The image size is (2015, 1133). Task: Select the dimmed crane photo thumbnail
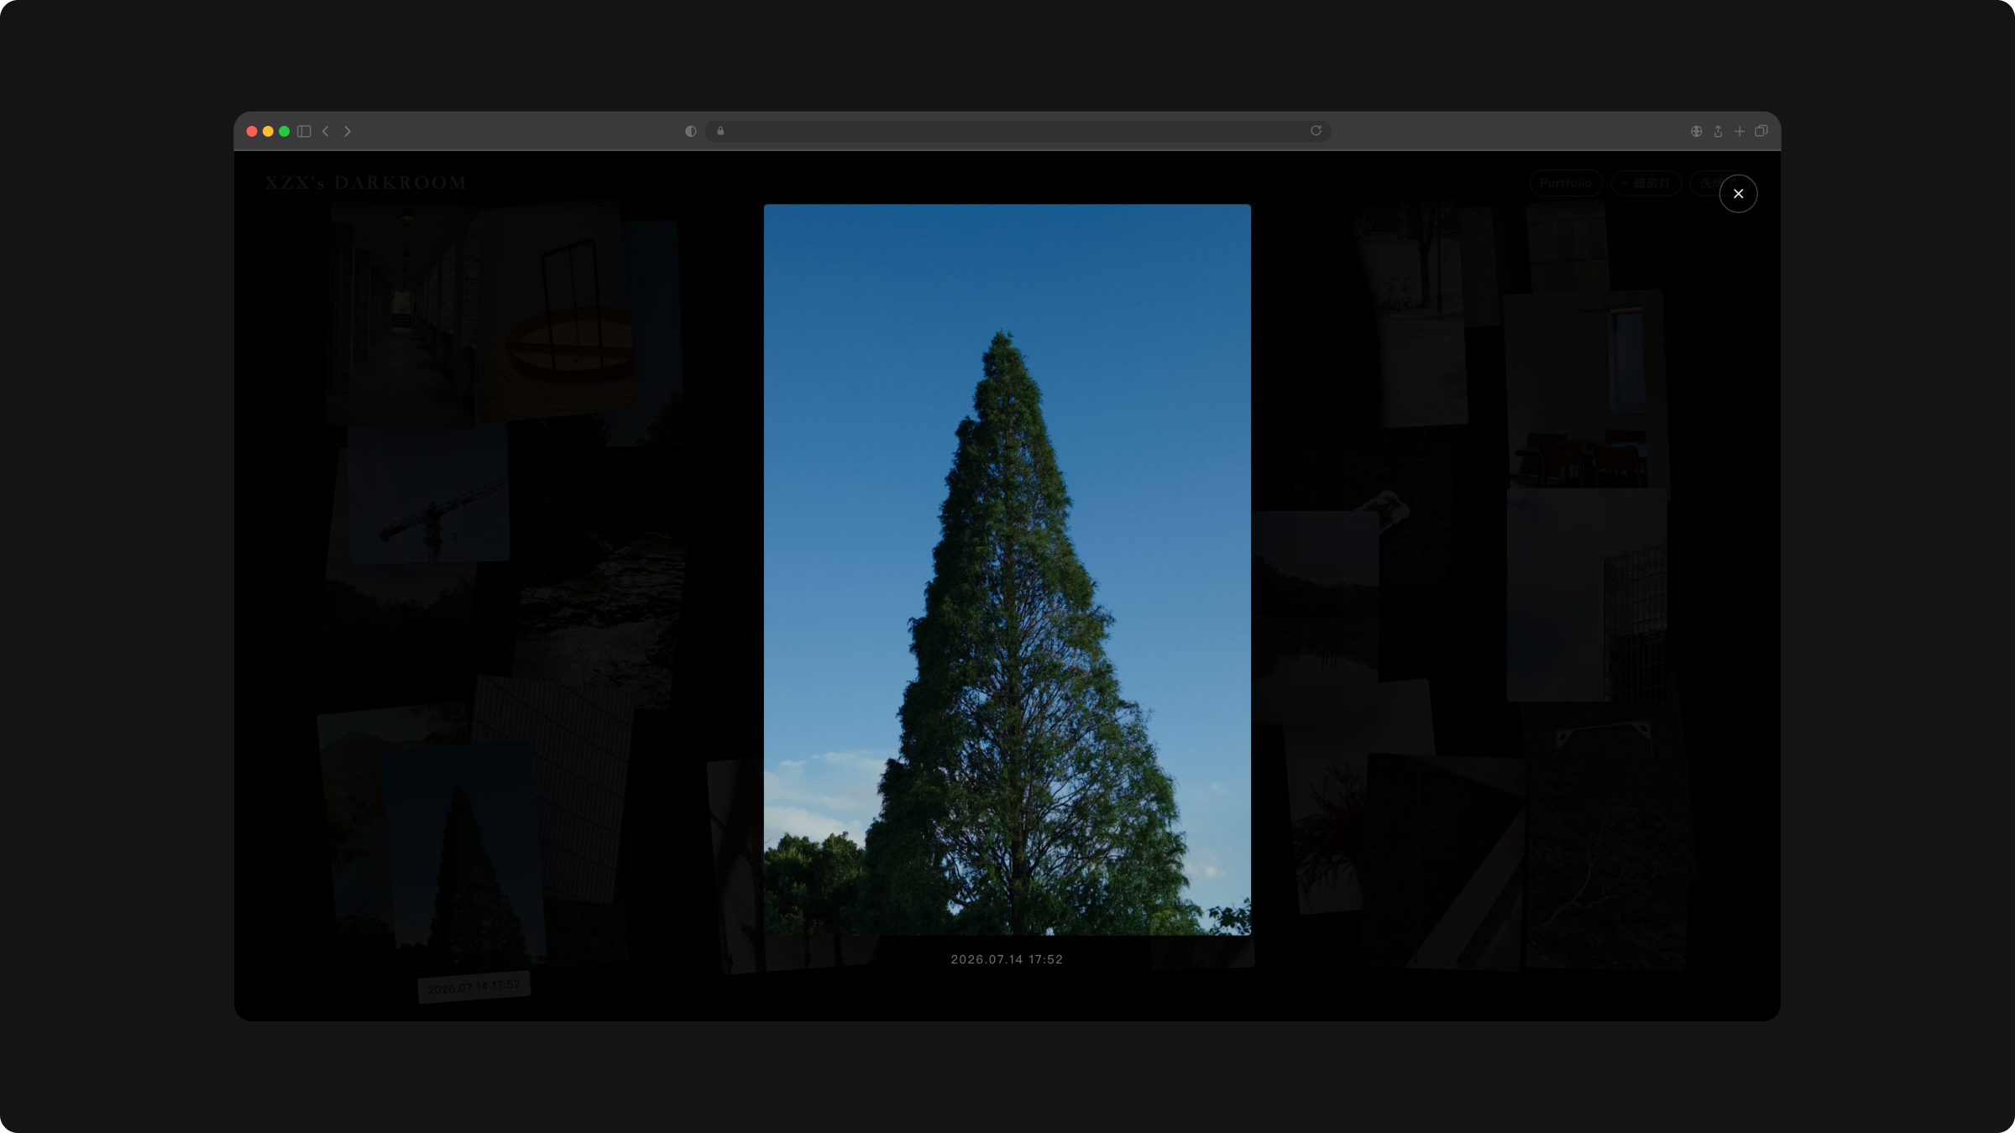428,493
